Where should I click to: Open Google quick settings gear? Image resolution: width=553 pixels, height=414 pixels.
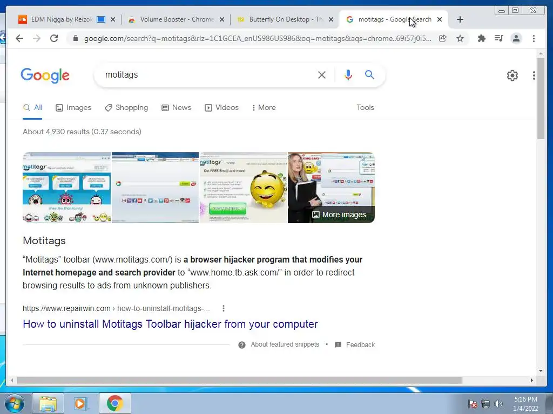512,75
